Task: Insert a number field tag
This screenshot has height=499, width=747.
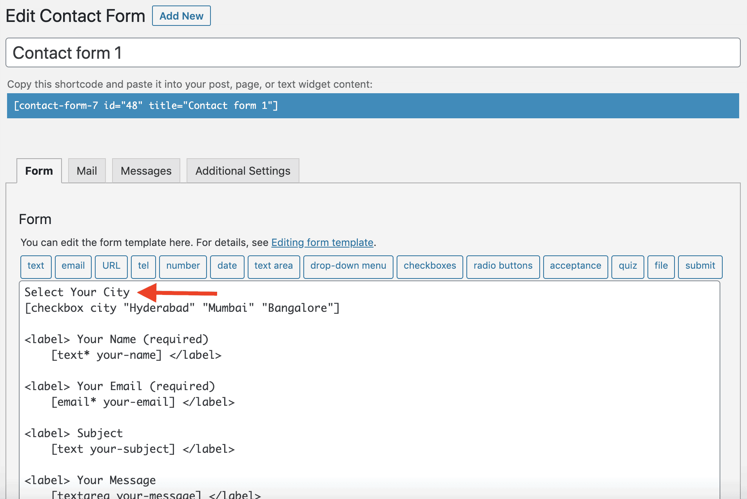Action: tap(183, 266)
